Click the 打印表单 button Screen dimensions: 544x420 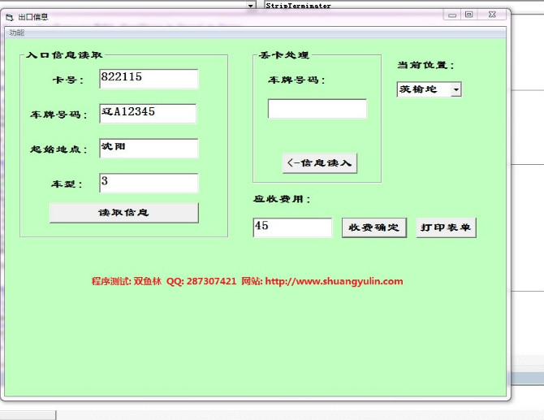(446, 227)
